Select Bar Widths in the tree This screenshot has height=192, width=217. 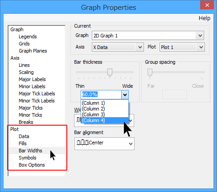click(x=30, y=151)
